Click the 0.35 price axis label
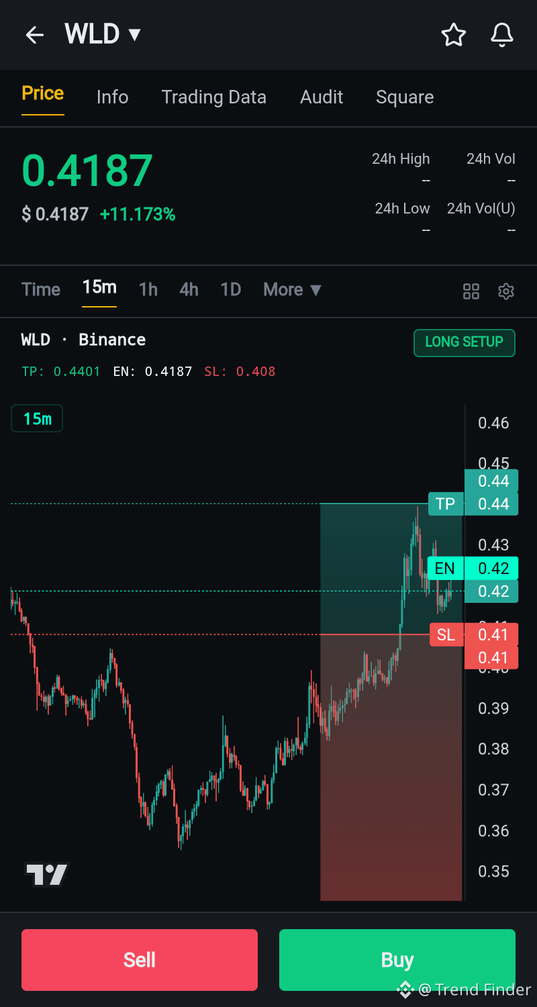 click(493, 871)
